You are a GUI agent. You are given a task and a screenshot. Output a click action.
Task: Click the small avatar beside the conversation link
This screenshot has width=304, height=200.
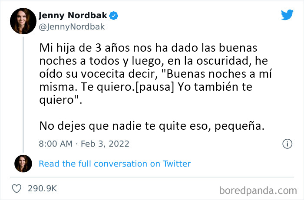pyautogui.click(x=23, y=164)
